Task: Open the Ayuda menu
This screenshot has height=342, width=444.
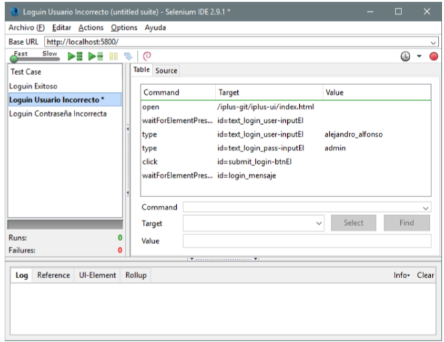Action: click(x=155, y=28)
